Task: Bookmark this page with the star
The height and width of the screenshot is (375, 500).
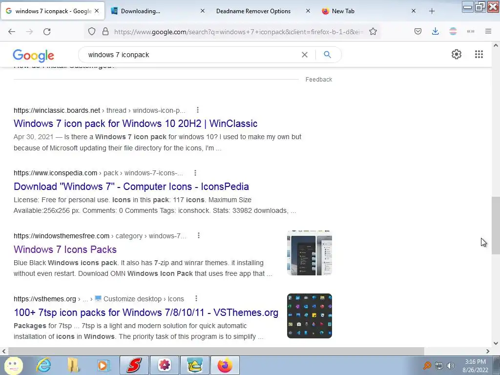Action: click(373, 32)
